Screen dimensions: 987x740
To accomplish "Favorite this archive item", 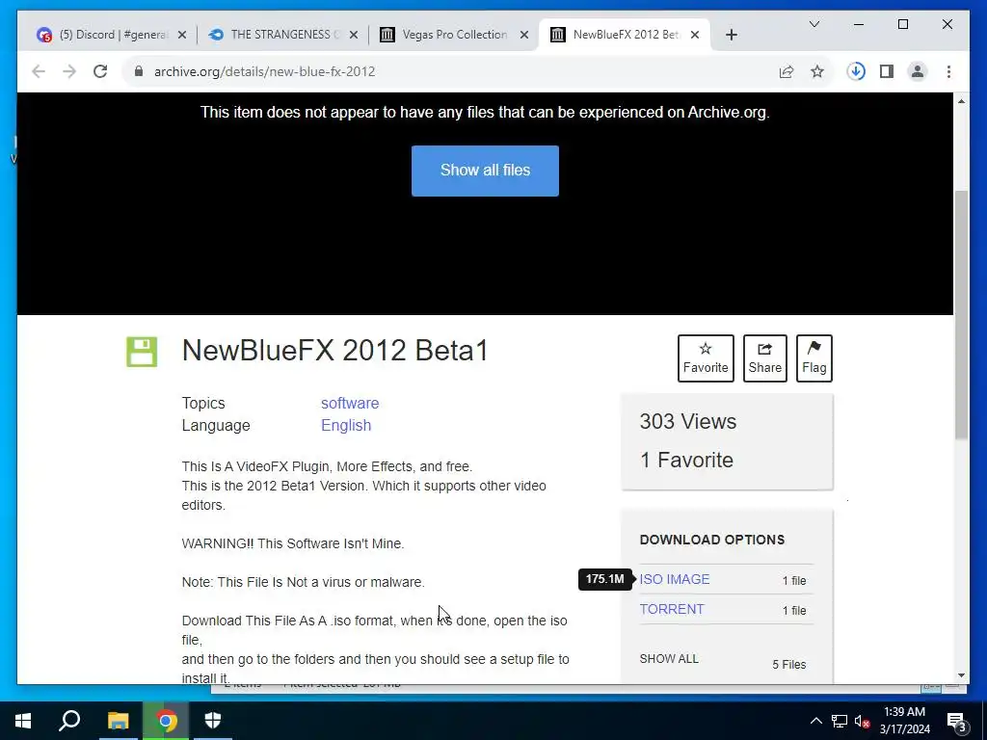I will point(706,358).
